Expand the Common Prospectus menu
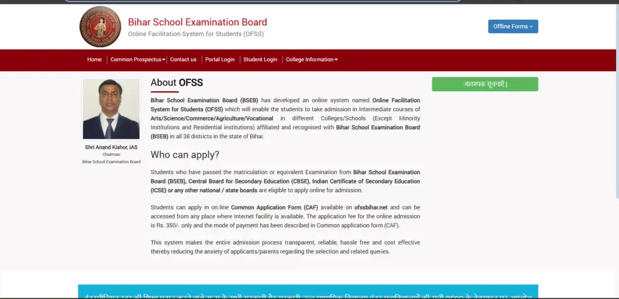Viewport: 619px width, 299px height. (x=138, y=60)
